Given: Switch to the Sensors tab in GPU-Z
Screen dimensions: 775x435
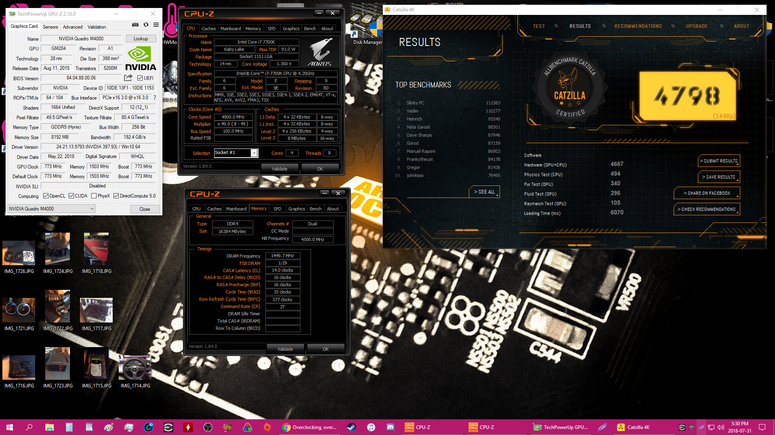Looking at the screenshot, I should pos(50,27).
